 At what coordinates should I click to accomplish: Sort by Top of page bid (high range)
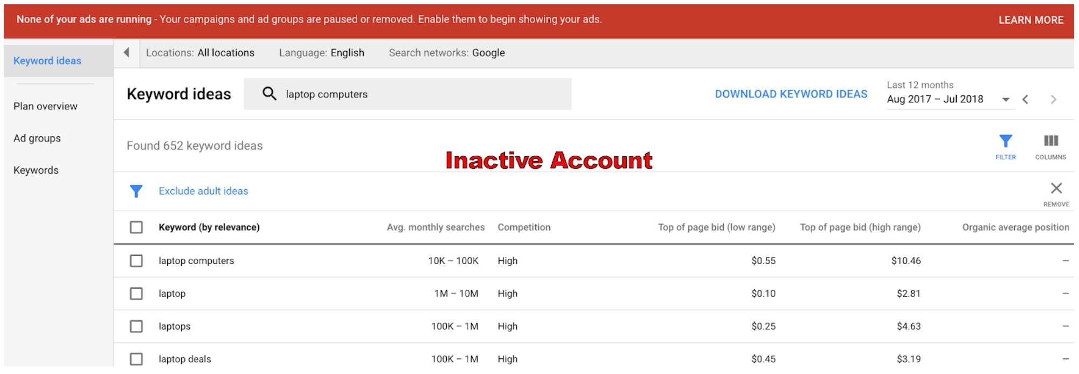[860, 227]
